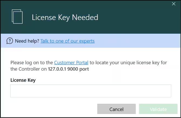Click the bold '127.0.0.1 9000 port' text

68,69
